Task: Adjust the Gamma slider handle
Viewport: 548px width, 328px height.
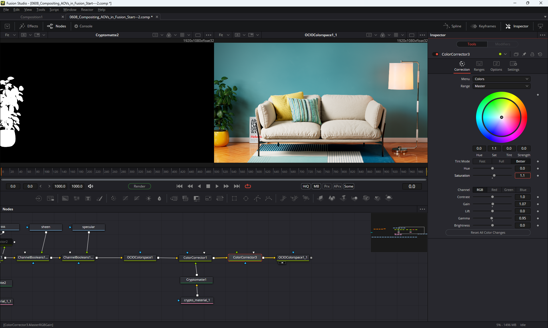Action: click(491, 218)
